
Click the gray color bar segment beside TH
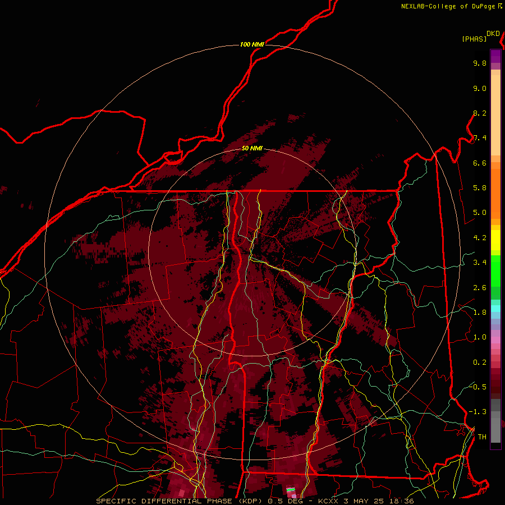(495, 430)
